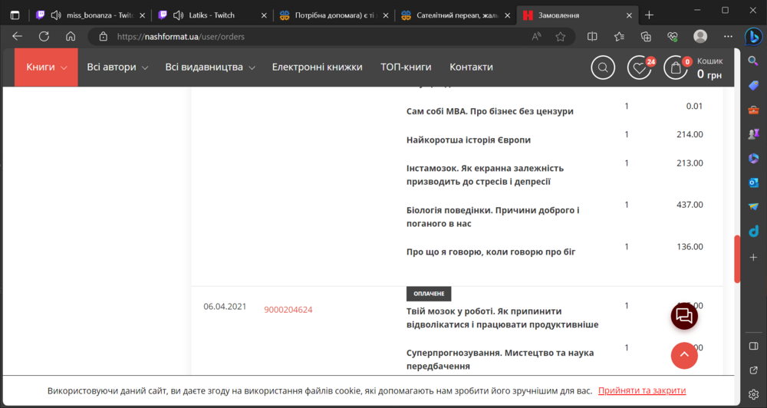
Task: Open Collections toolbar icon
Action: coord(646,36)
